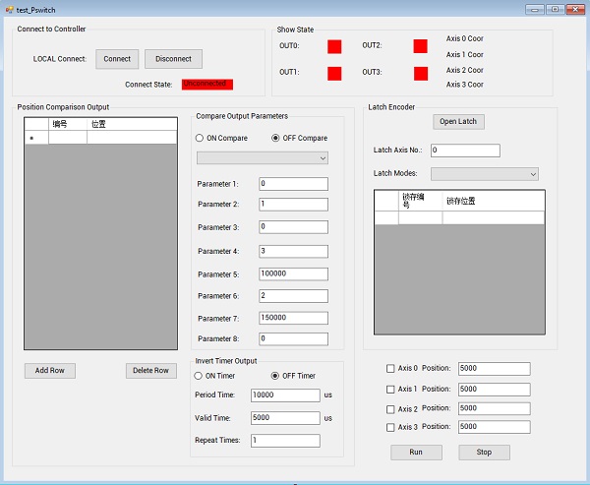The width and height of the screenshot is (590, 485).
Task: Enable the Axis 0 checkbox
Action: (390, 369)
